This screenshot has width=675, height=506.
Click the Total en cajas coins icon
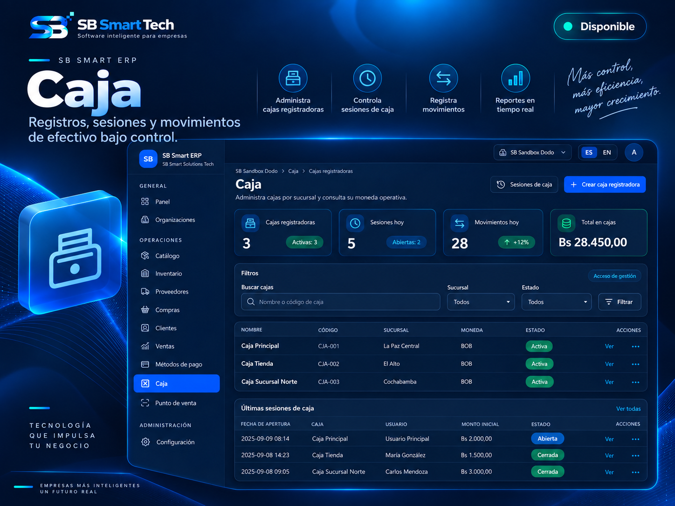(x=566, y=223)
